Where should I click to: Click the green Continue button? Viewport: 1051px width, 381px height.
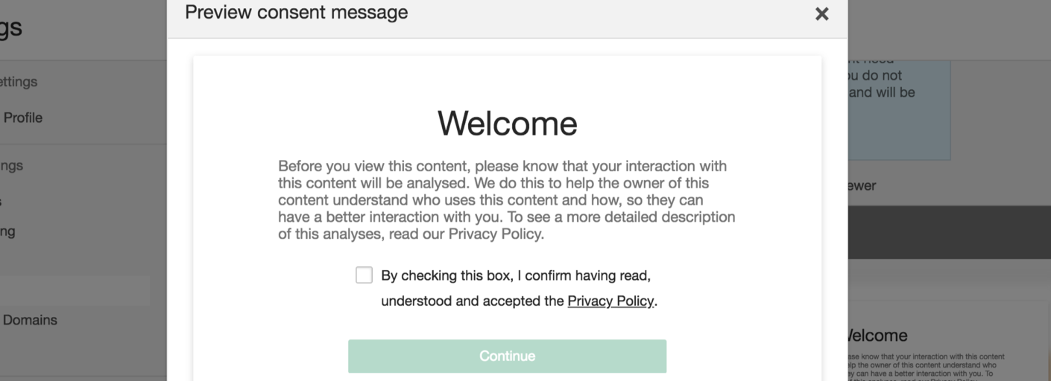[x=507, y=356]
